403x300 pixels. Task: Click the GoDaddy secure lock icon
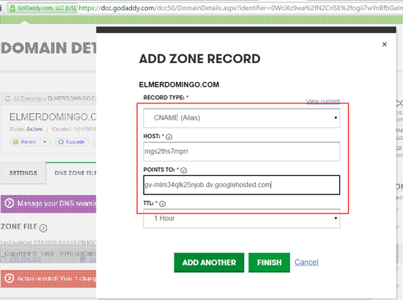[x=12, y=8]
